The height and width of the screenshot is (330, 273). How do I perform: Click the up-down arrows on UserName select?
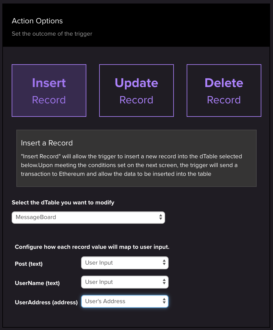click(x=164, y=282)
